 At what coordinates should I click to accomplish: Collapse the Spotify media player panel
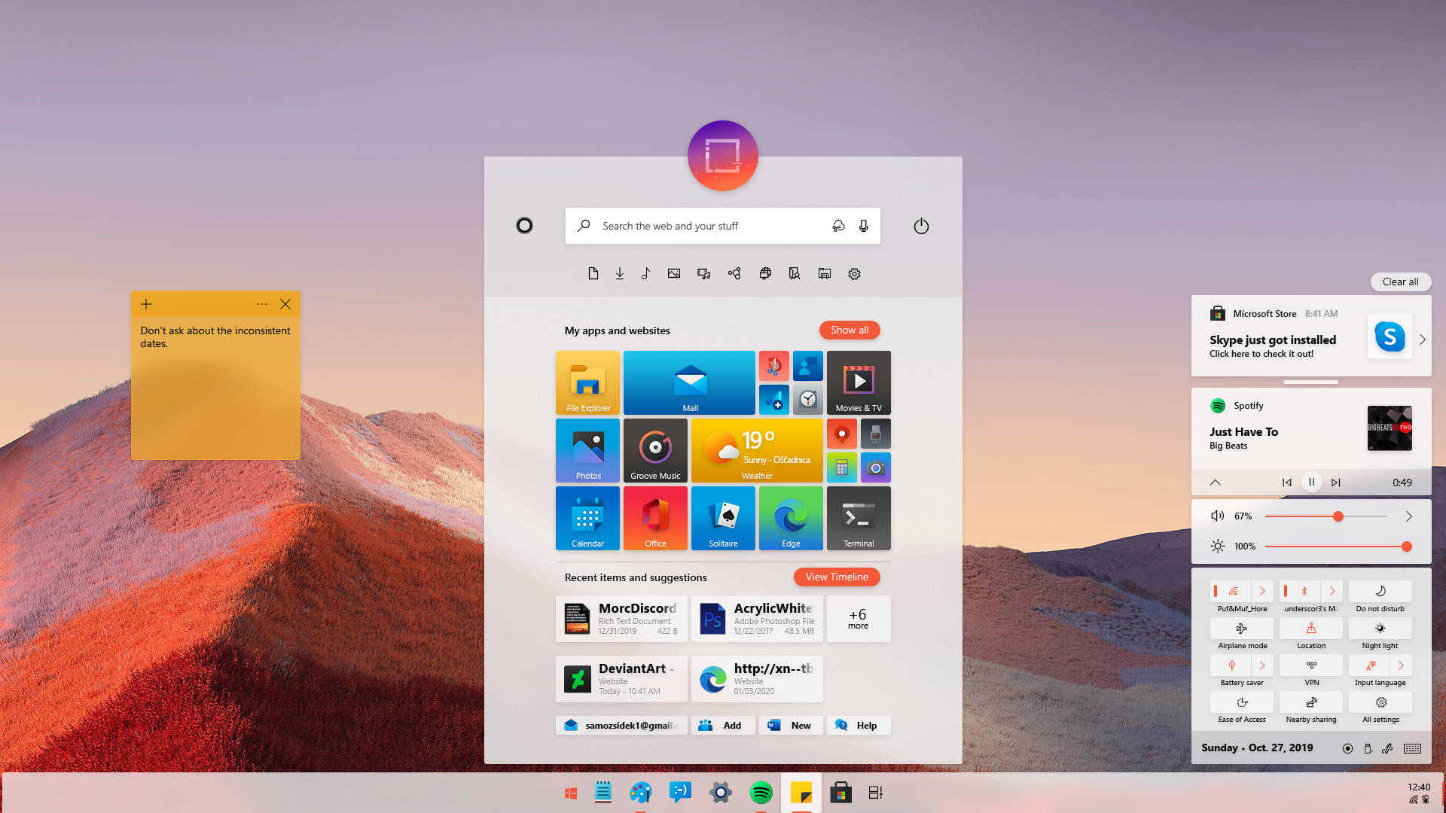[x=1215, y=482]
